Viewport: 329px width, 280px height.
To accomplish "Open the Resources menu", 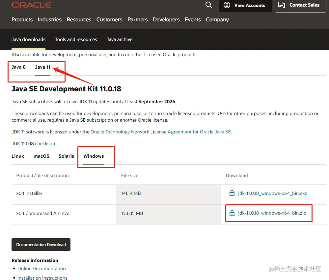I will coord(79,19).
